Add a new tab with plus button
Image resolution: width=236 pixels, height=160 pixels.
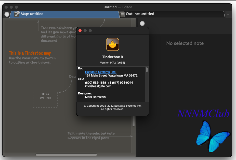228,15
